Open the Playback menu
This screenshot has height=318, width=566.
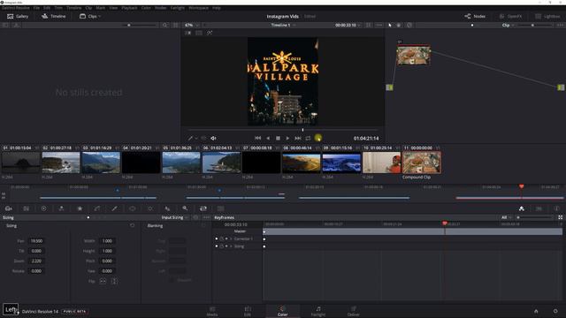point(129,8)
